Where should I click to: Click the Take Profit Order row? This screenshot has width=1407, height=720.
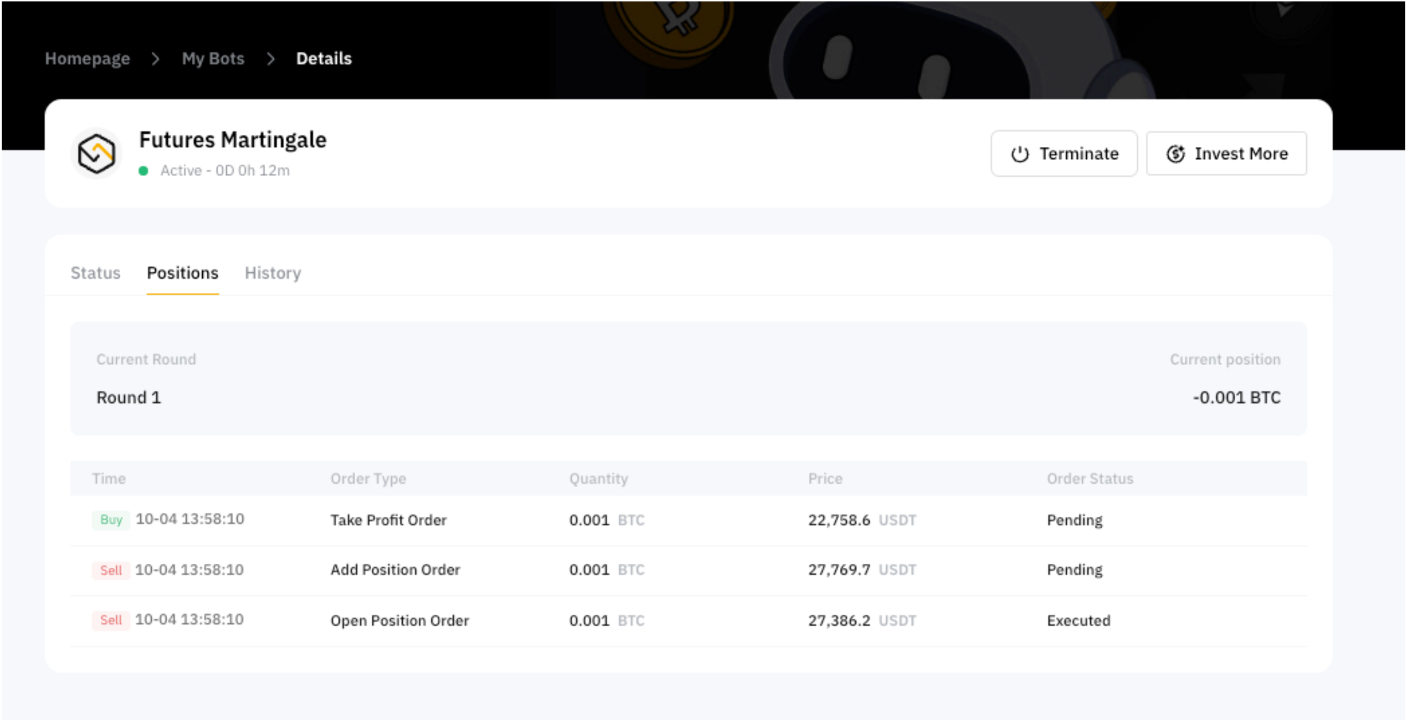point(388,520)
